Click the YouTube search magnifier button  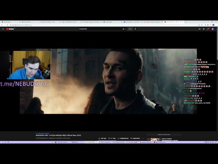click(x=130, y=29)
